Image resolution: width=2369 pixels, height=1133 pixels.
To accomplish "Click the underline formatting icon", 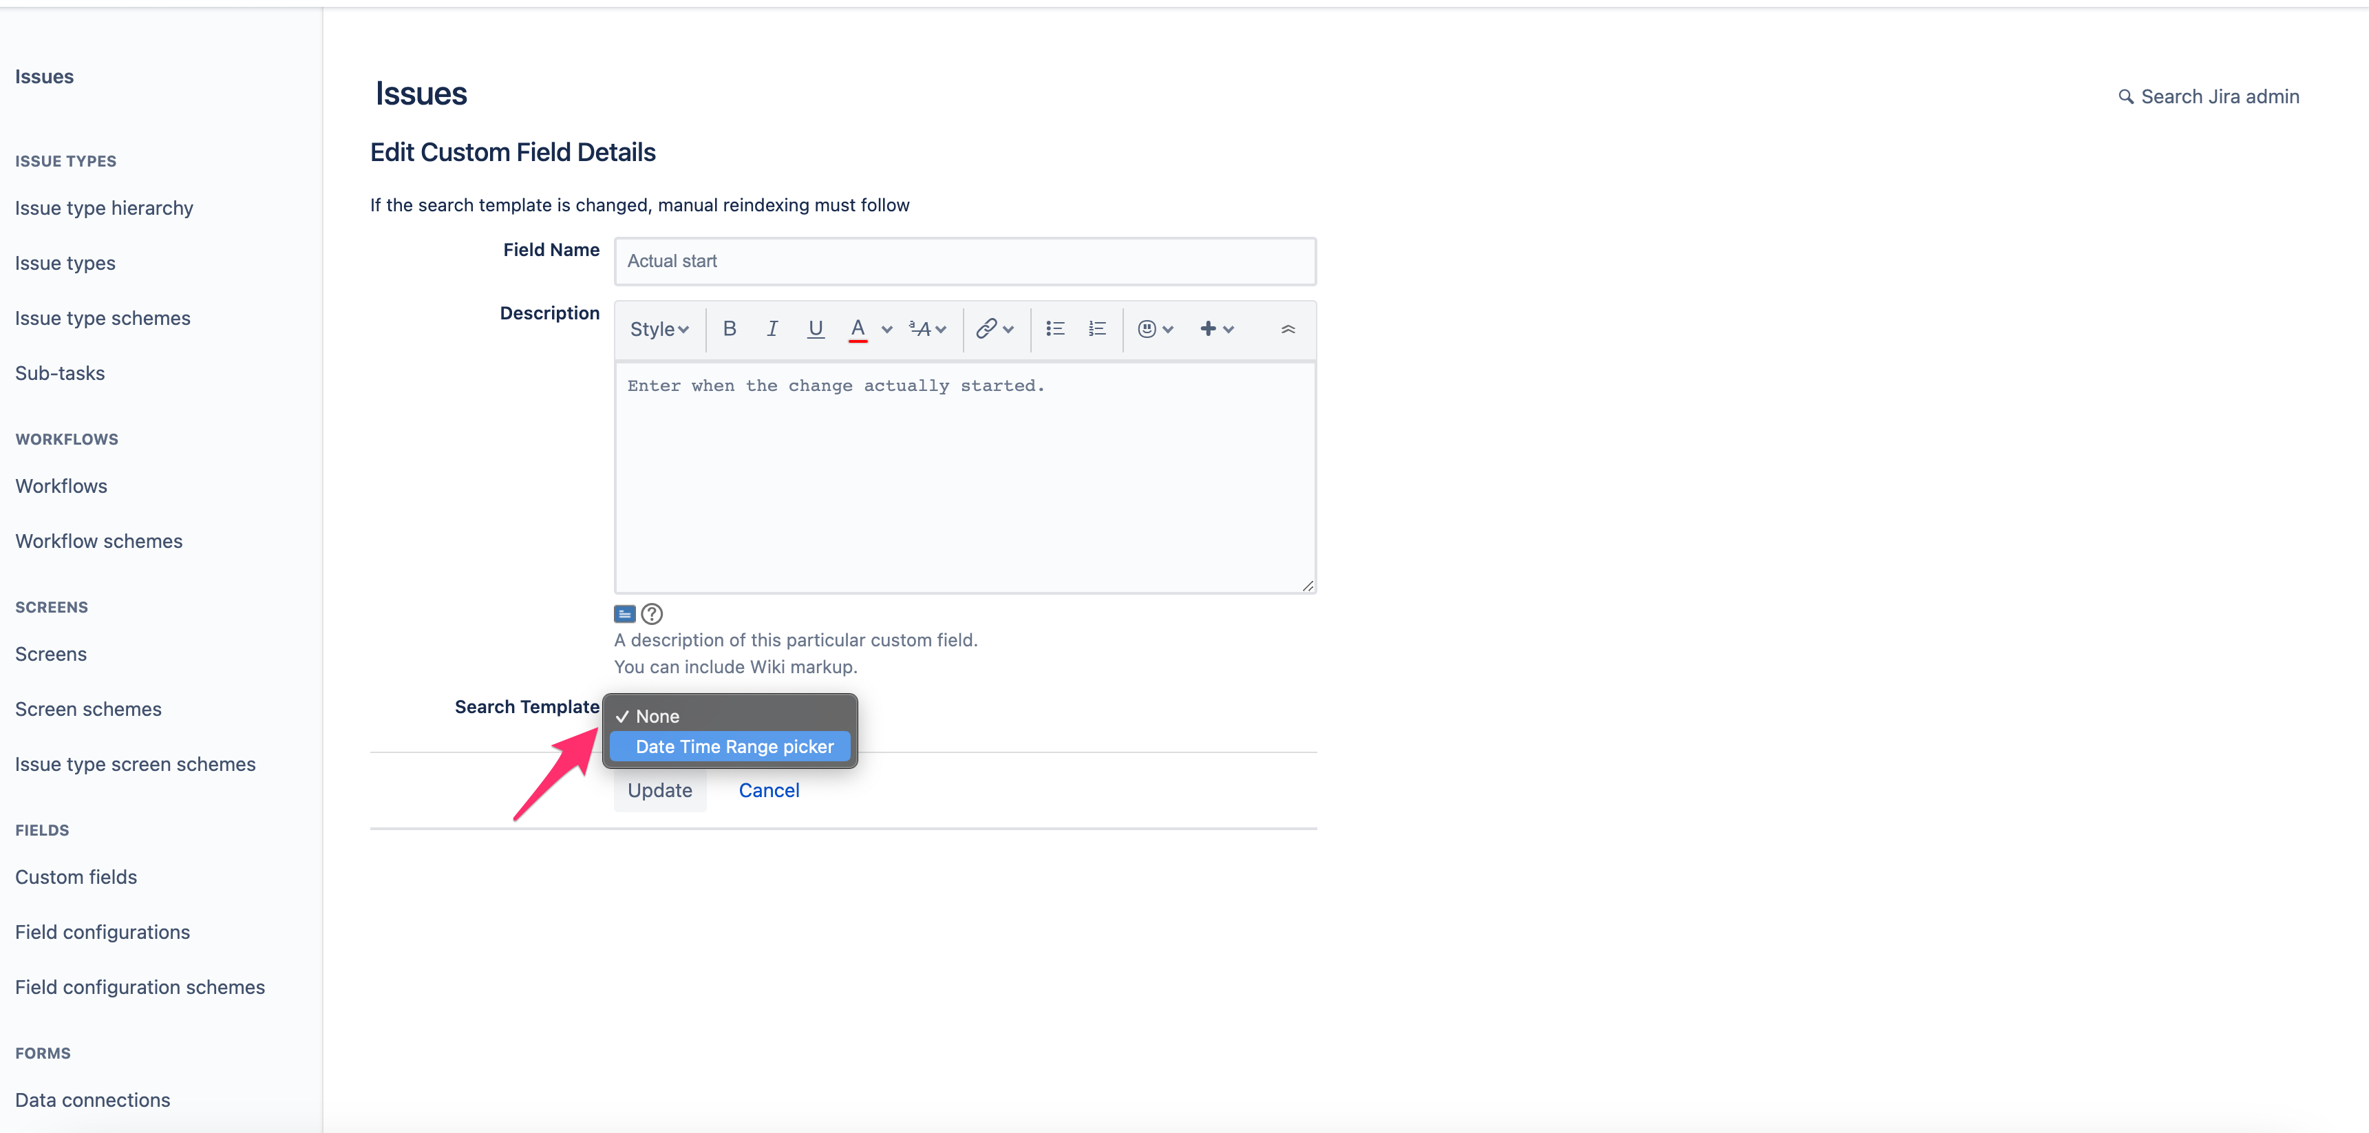I will point(815,328).
